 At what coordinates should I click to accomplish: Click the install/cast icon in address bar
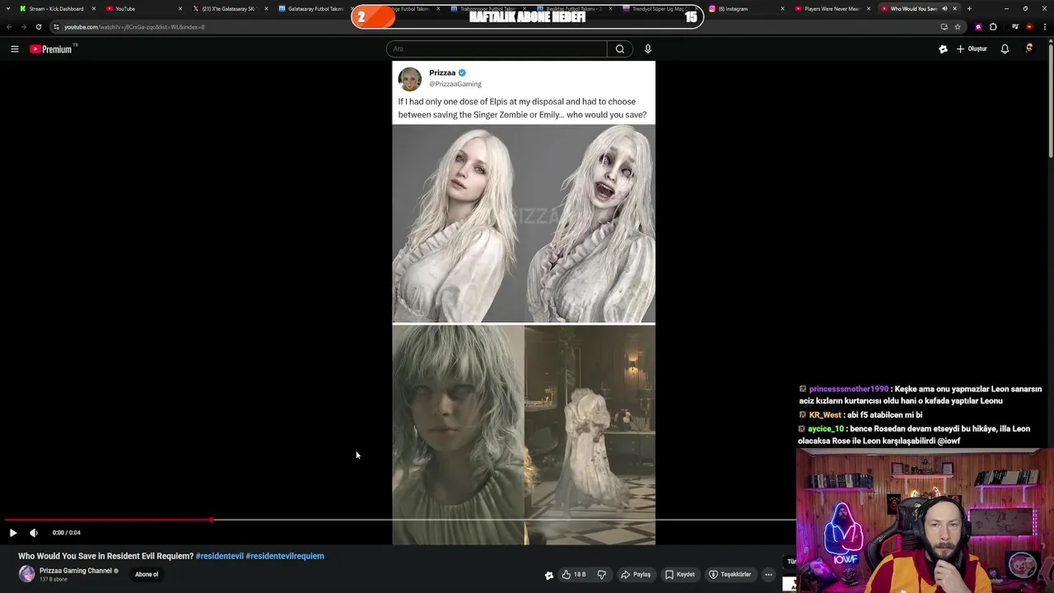tap(944, 26)
